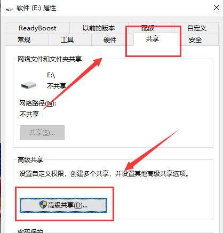Close the 软件 (E:) 属性 dialog
The height and width of the screenshot is (233, 223).
point(217,7)
